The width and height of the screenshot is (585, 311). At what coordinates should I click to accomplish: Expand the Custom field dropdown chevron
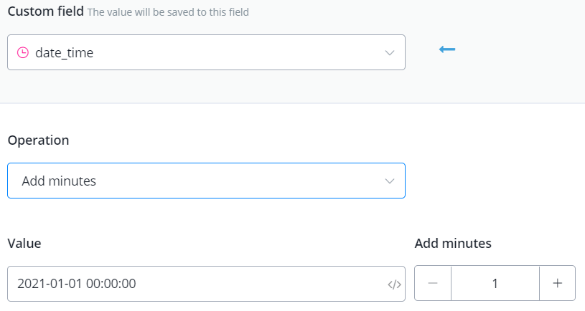(x=390, y=53)
